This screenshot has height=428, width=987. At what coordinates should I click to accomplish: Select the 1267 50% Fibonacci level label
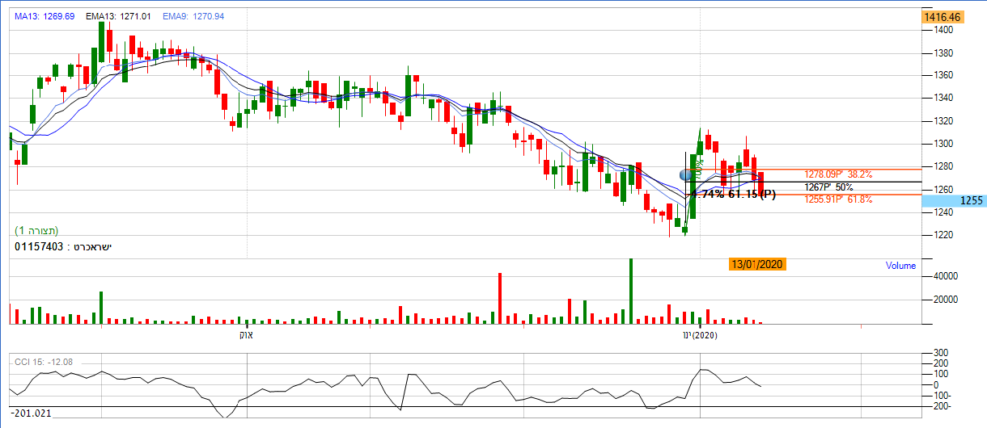[828, 187]
